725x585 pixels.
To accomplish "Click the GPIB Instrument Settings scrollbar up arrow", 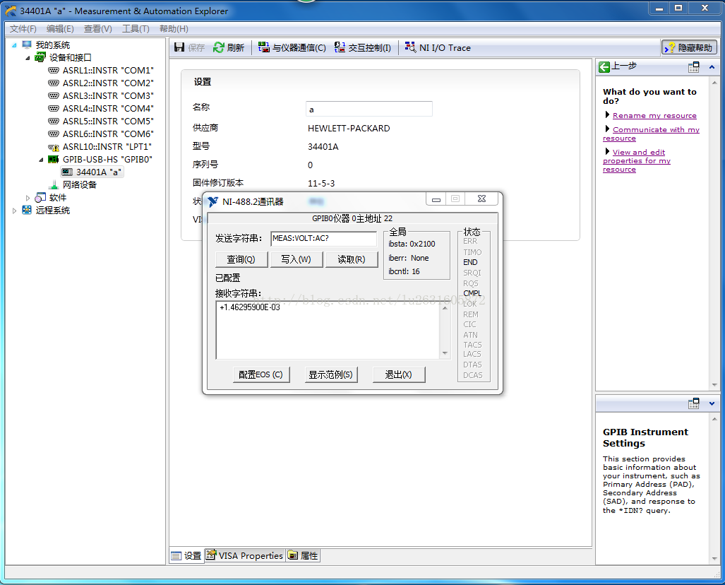I will pos(714,419).
